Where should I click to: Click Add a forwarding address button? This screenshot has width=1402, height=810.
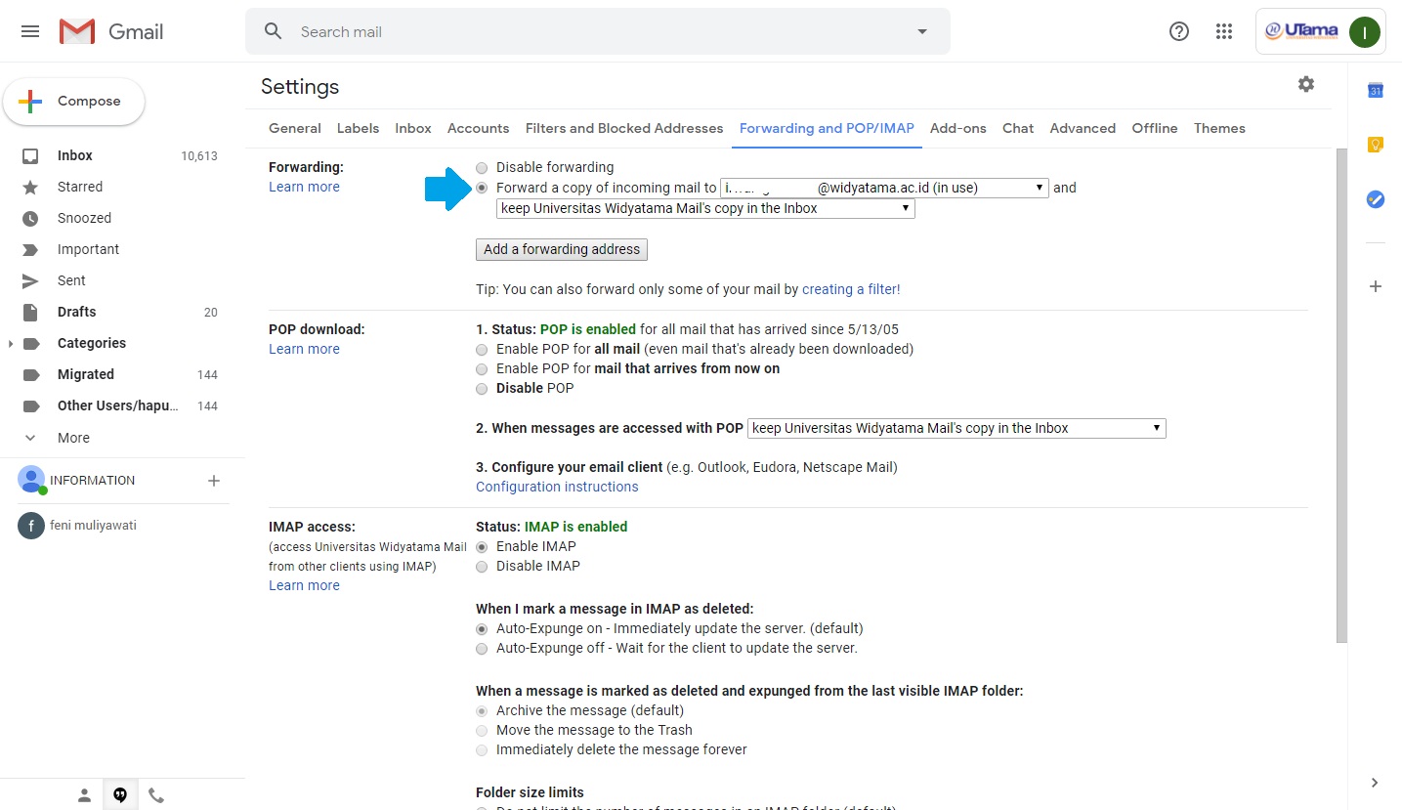pos(561,250)
